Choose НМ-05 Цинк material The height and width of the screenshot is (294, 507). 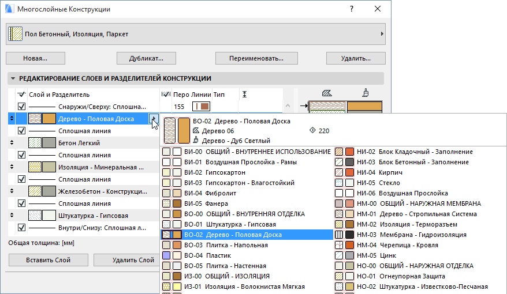pyautogui.click(x=420, y=255)
